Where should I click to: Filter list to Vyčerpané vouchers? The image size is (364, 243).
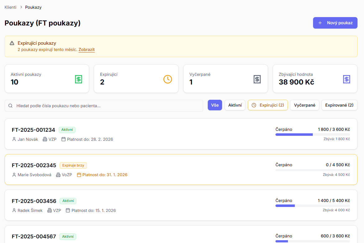coord(304,105)
